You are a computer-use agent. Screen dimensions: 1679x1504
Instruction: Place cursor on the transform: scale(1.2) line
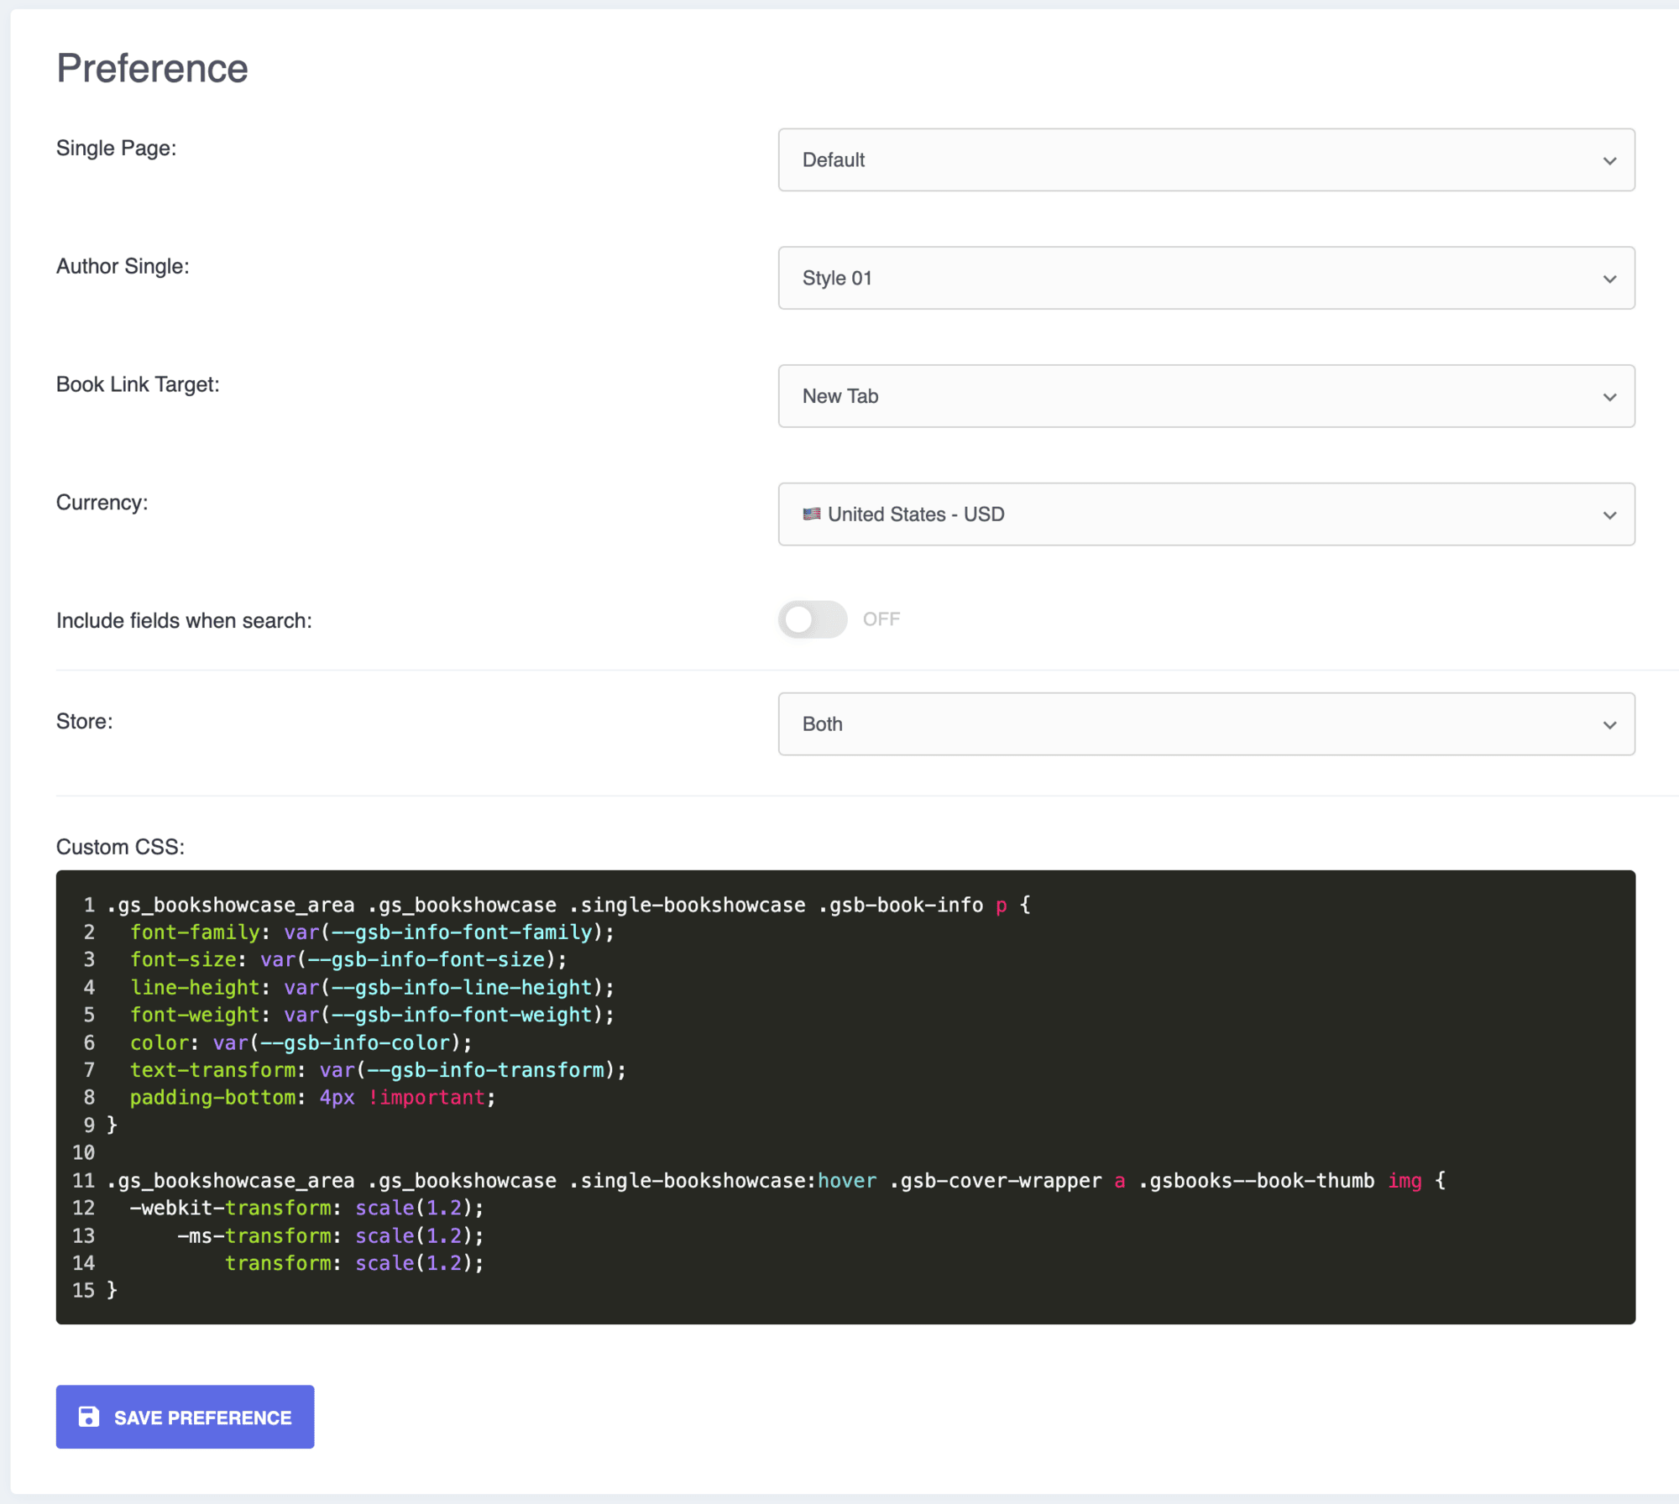[x=353, y=1263]
